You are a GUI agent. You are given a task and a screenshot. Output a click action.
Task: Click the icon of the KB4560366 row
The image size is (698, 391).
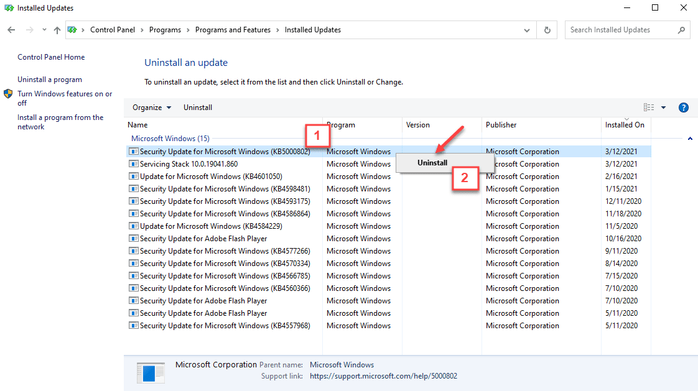click(x=134, y=288)
